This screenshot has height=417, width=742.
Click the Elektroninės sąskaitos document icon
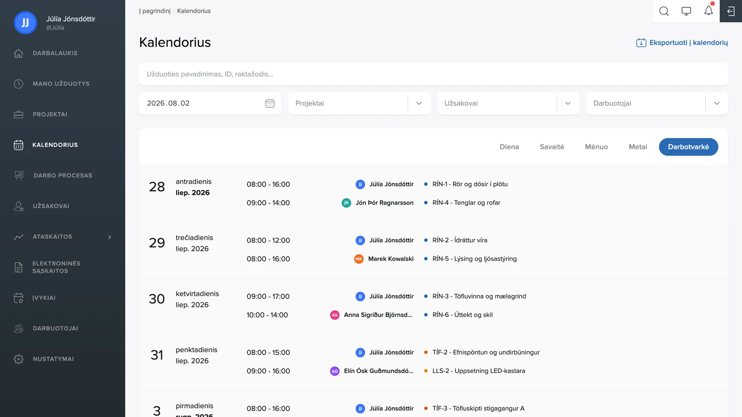click(19, 267)
